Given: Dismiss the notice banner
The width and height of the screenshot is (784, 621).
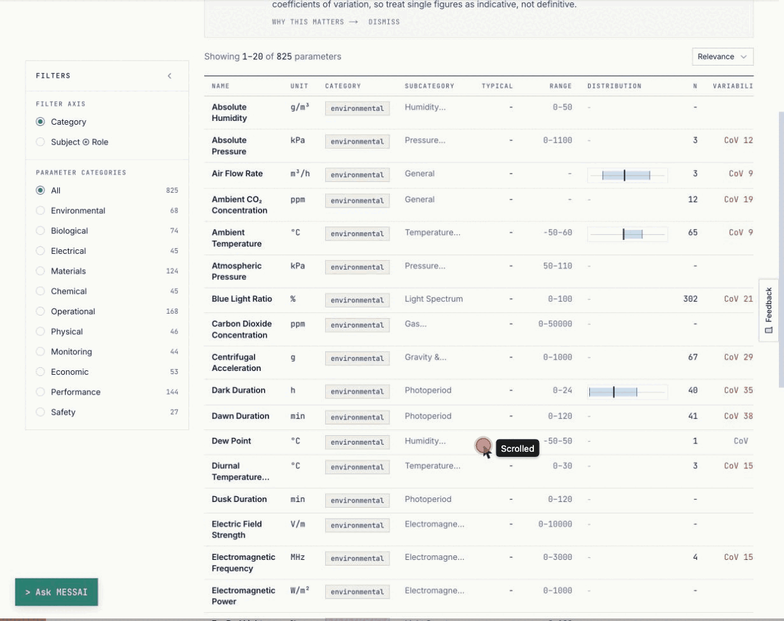Looking at the screenshot, I should click(384, 22).
